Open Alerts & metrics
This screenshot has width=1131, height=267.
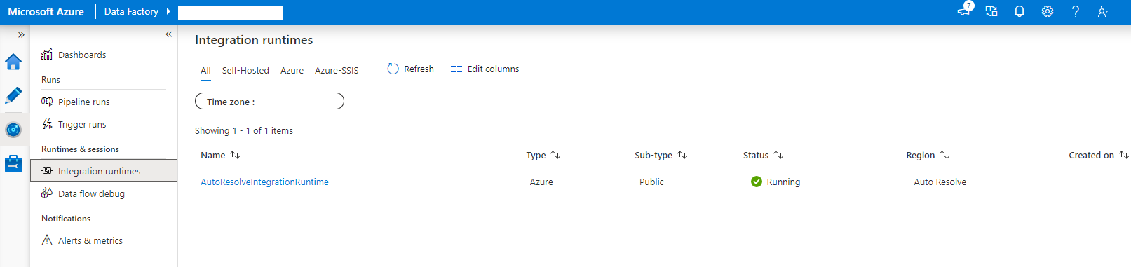pyautogui.click(x=90, y=240)
